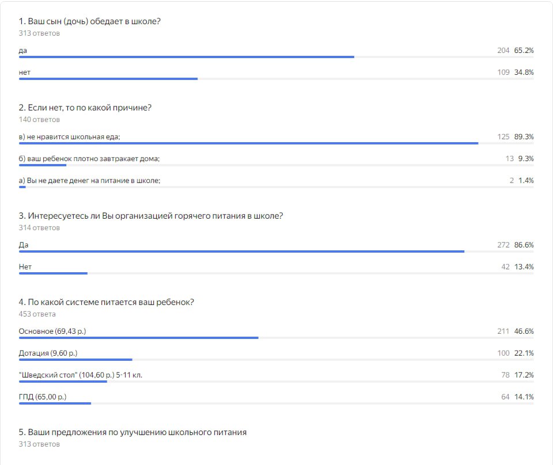This screenshot has width=553, height=465.
Task: Click the count 42 beside "Нет" in question 3
Action: click(505, 267)
